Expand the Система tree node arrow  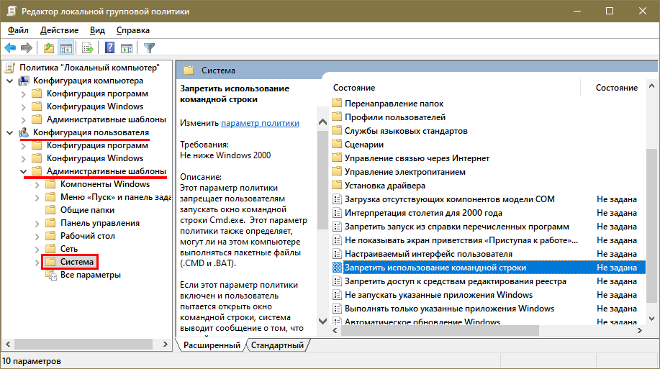pos(37,263)
